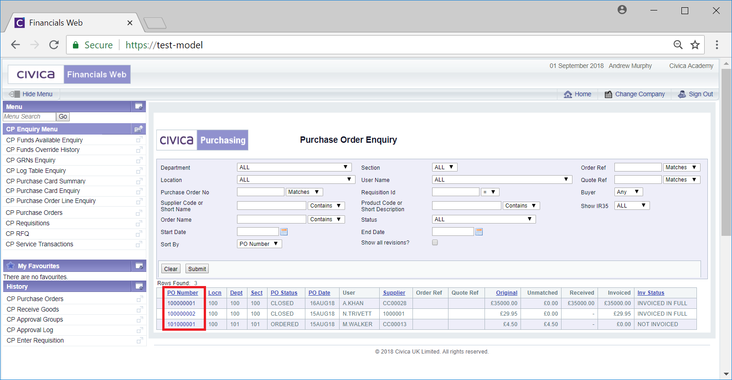732x380 pixels.
Task: Click the Home house icon
Action: coord(568,94)
